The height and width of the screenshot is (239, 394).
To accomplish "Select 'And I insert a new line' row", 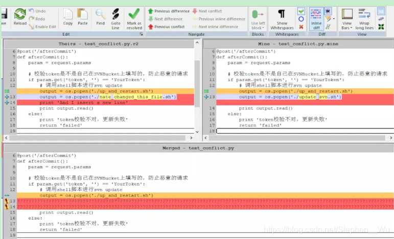I will coord(106,102).
